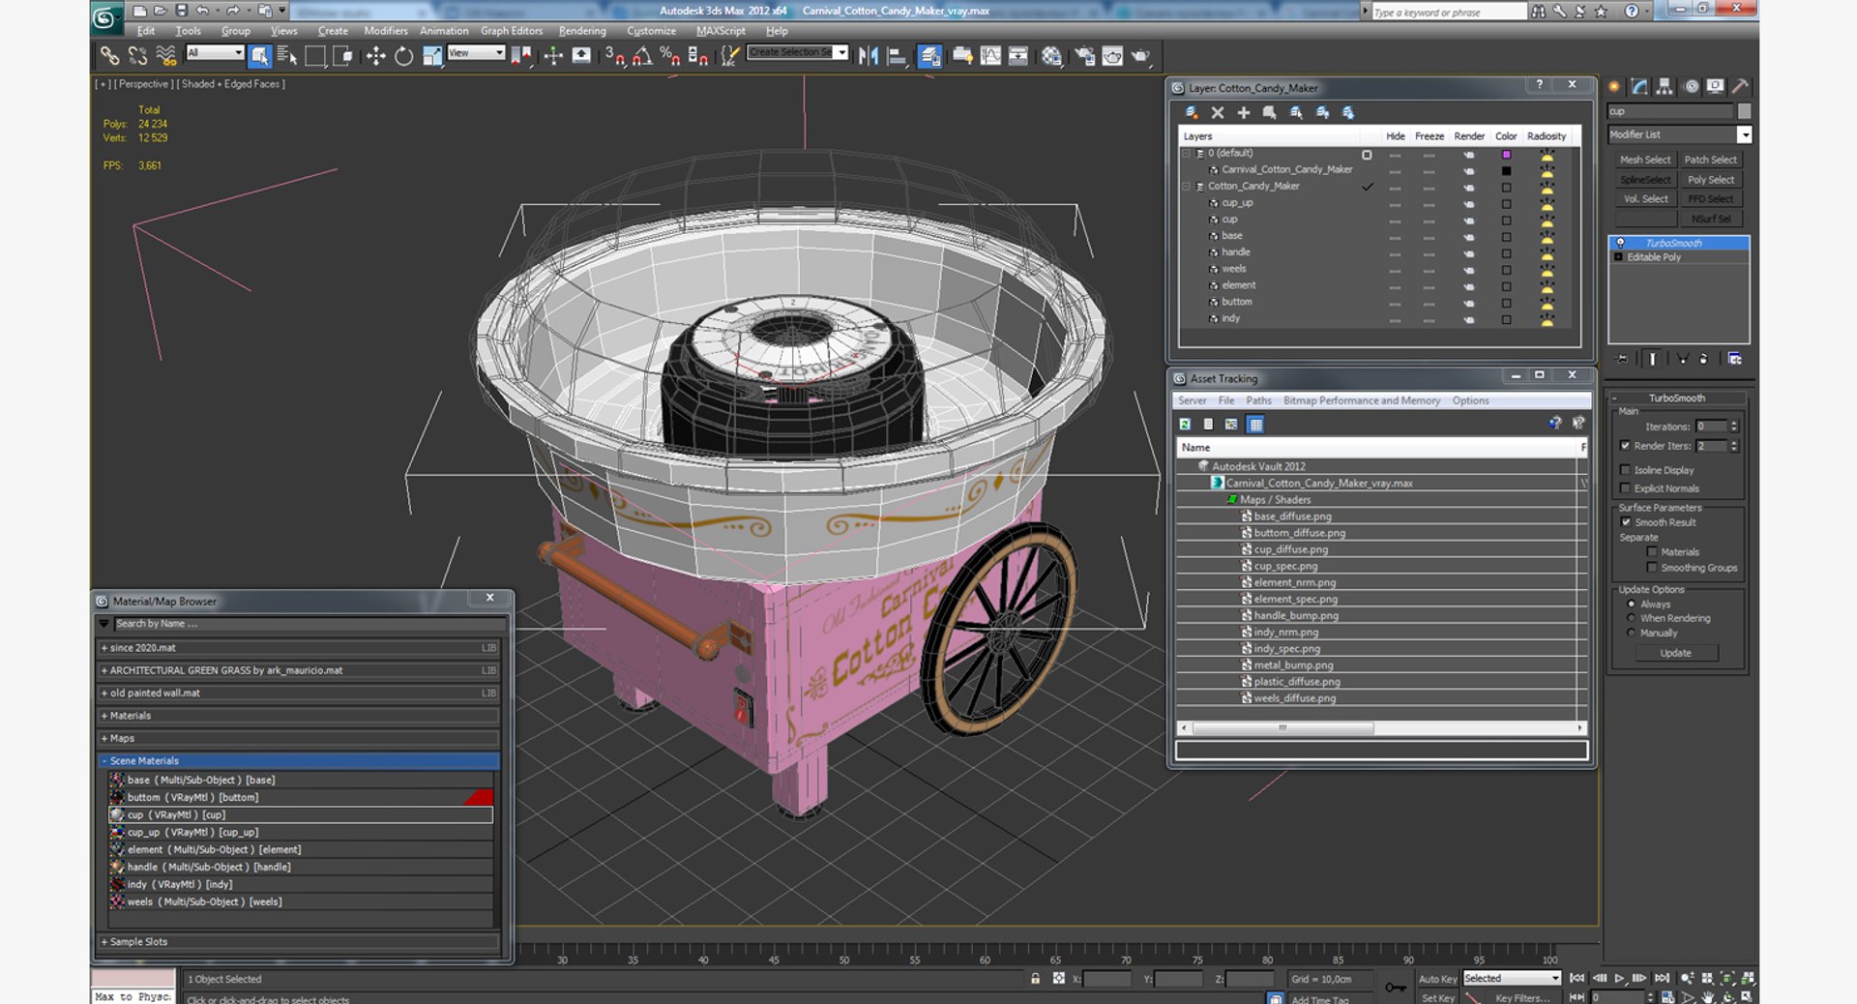Click Refresh icon in Asset Tracking
Viewport: 1857px width, 1004px height.
click(1185, 424)
